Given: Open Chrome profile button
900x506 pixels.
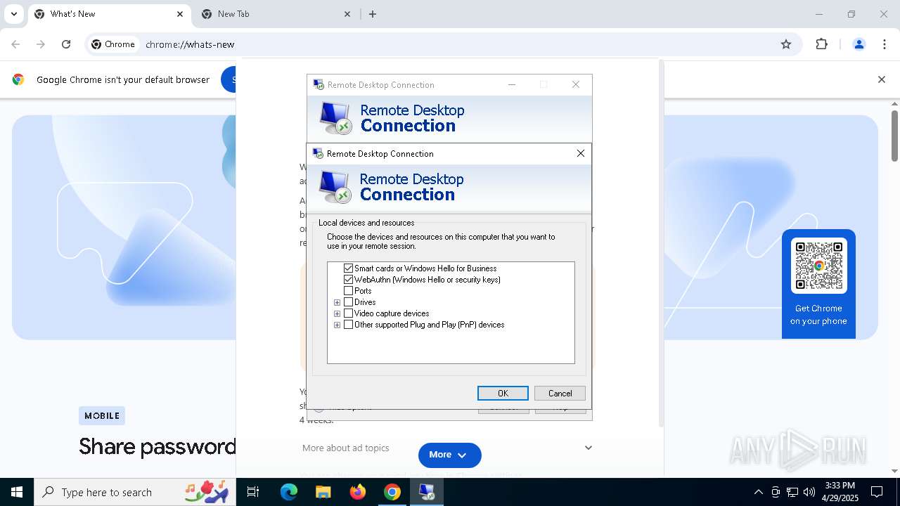Looking at the screenshot, I should tap(859, 44).
